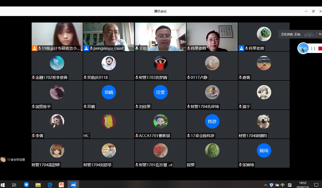Click the muted mic icon beside pengxinyu_csust

pos(91,48)
